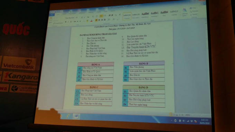Toggle Bold formatting
The height and width of the screenshot is (132, 235).
pos(66,22)
